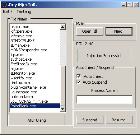This screenshot has width=140, height=135.
Task: Click the process list scroll up arrow
Action: click(63, 27)
